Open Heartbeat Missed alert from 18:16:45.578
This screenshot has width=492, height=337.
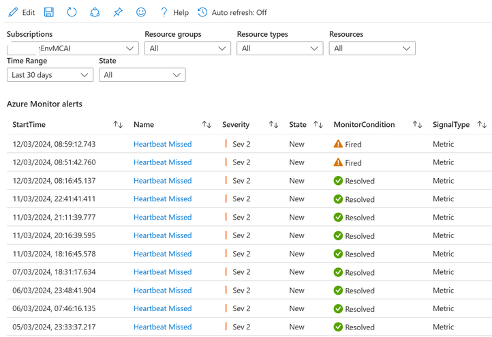tap(163, 254)
